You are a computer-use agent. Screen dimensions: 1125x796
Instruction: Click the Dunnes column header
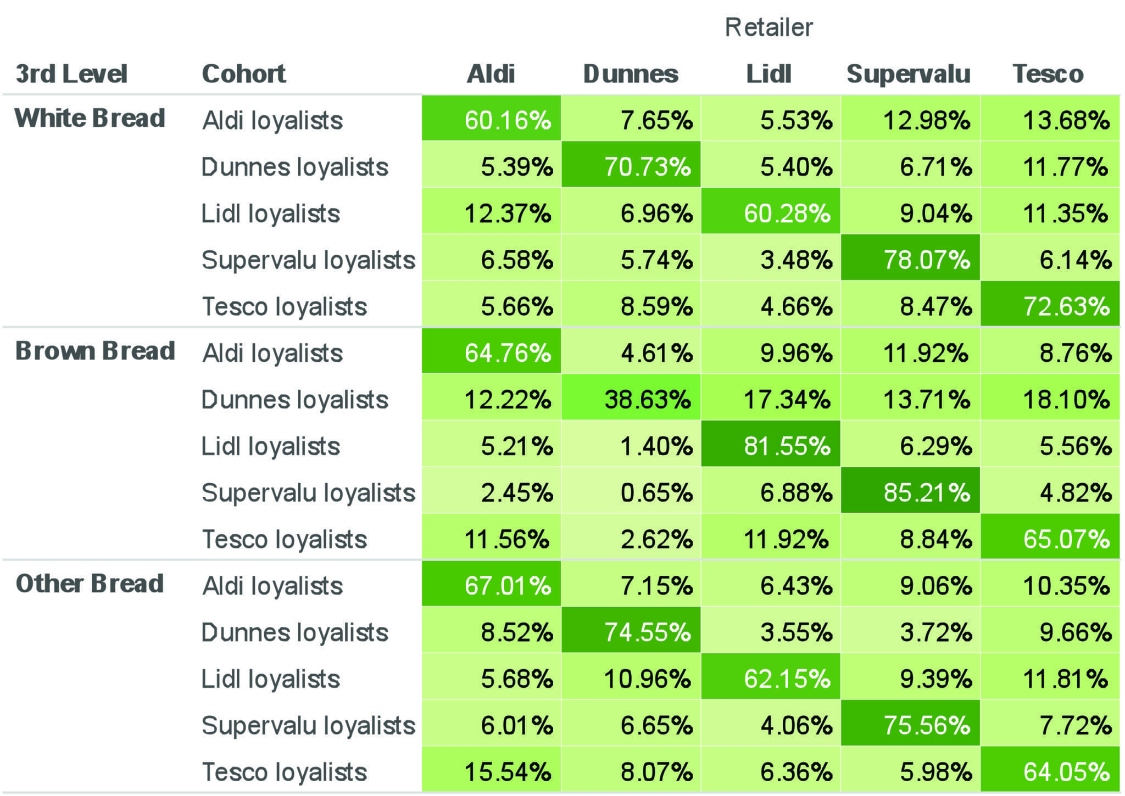click(x=631, y=74)
